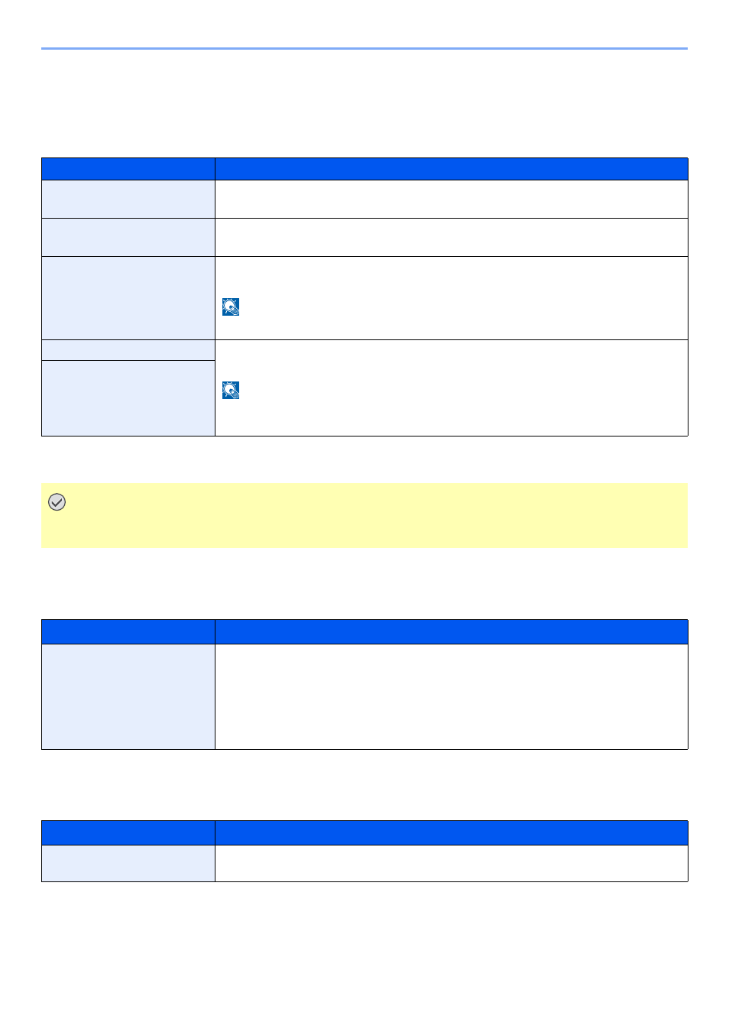
Task: Click the wide blue header cell of the middle table
Action: click(x=452, y=631)
